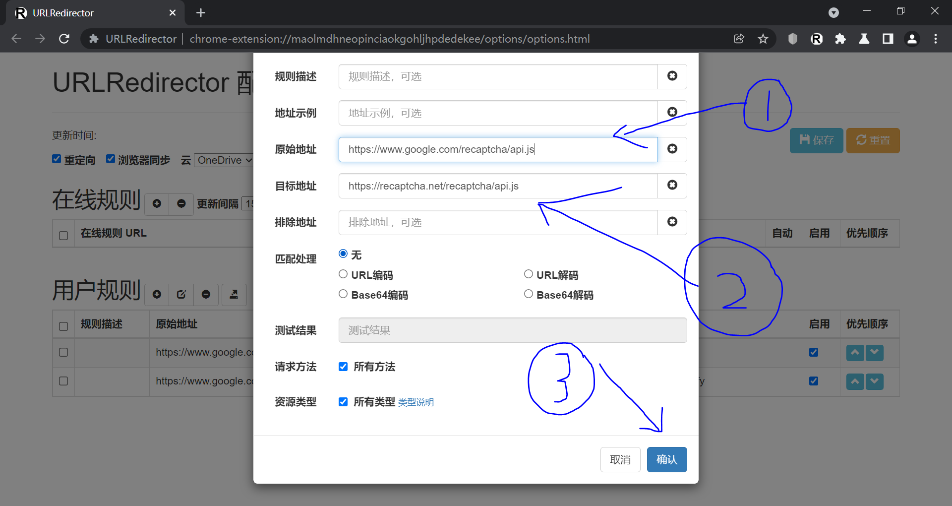Click the clear icon beside 原始地址 field

click(x=672, y=149)
